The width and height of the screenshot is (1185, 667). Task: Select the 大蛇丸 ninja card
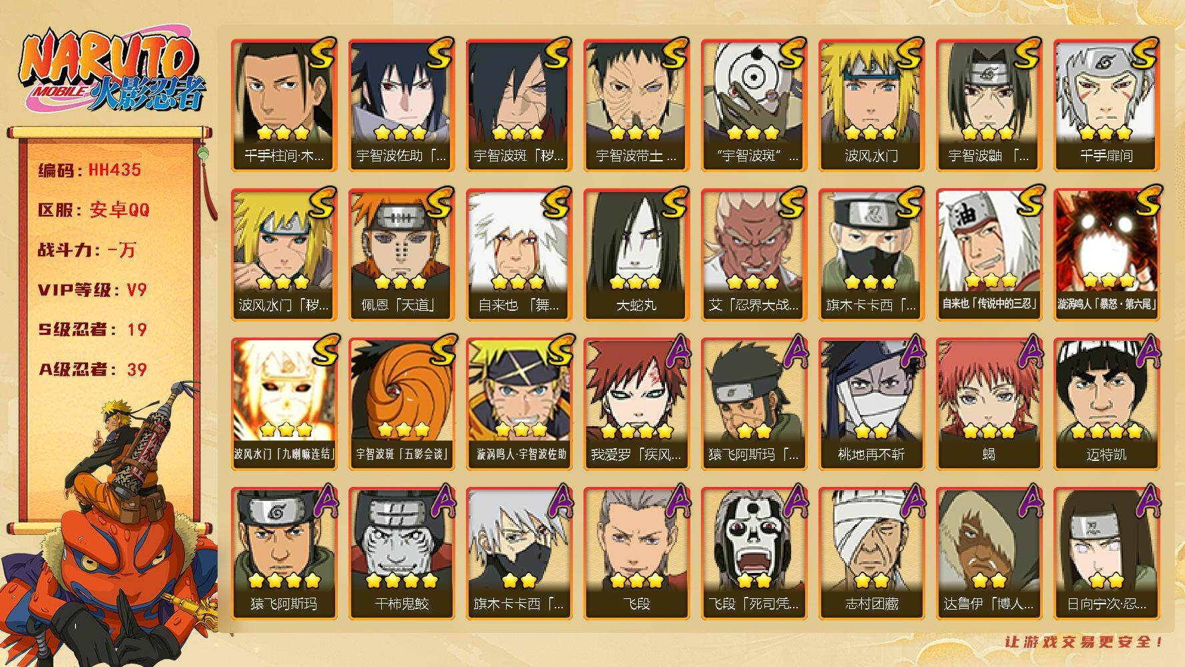click(x=636, y=255)
